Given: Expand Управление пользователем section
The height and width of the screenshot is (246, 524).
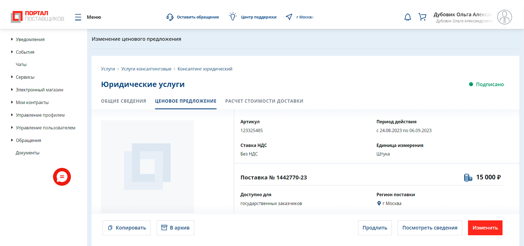Looking at the screenshot, I should [12, 128].
